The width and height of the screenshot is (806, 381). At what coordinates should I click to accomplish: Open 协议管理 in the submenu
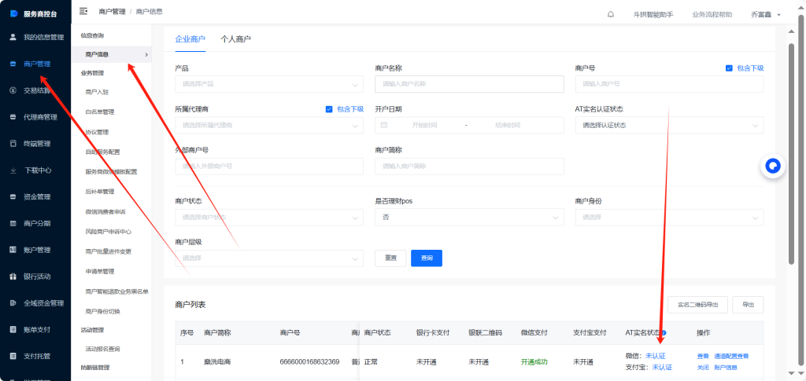97,132
